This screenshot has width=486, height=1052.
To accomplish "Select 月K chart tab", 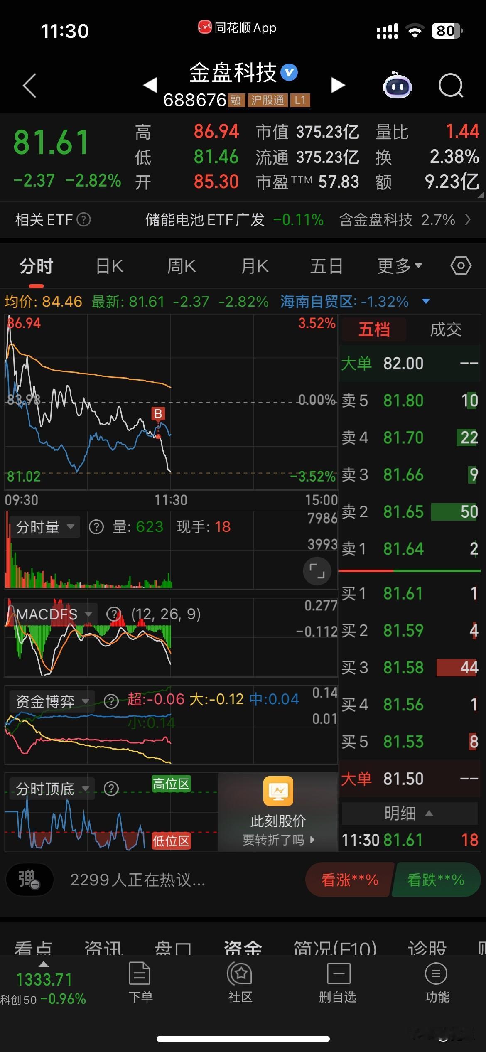I will (x=255, y=266).
